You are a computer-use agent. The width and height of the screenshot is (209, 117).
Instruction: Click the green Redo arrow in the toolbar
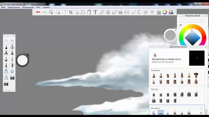point(44,12)
